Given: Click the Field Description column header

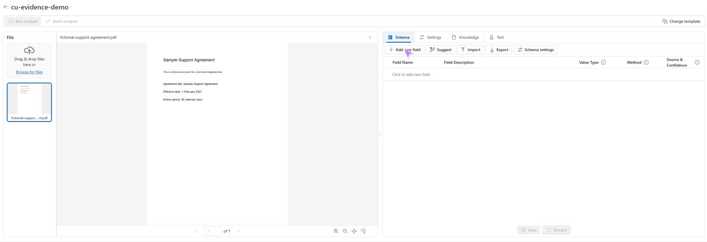Looking at the screenshot, I should click(x=459, y=62).
